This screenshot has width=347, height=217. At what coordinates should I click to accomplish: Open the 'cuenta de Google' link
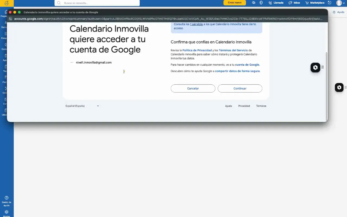tap(248, 65)
